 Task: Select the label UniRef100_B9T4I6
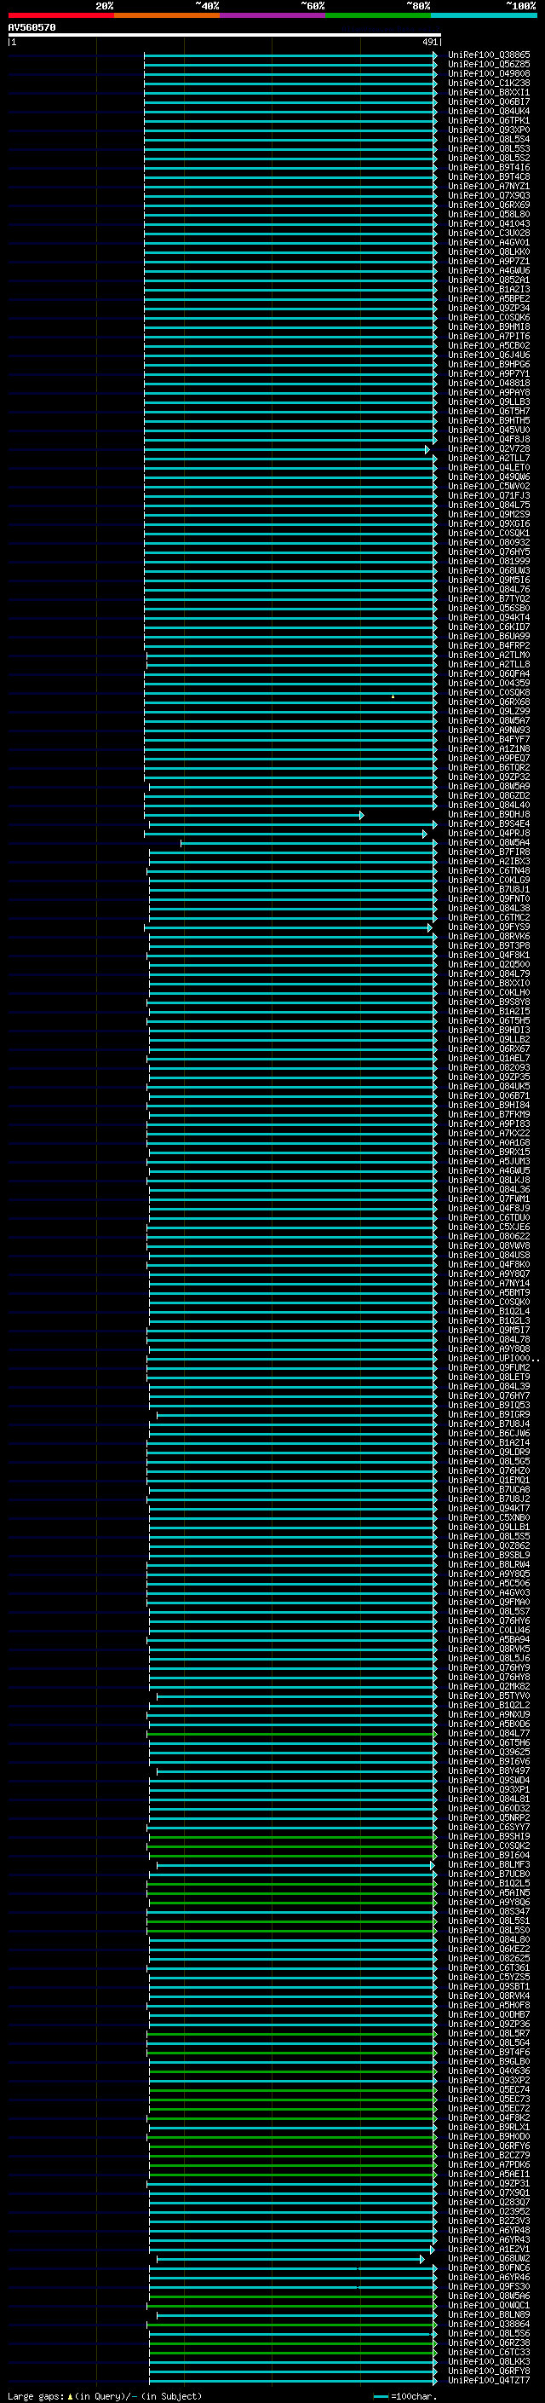point(489,168)
